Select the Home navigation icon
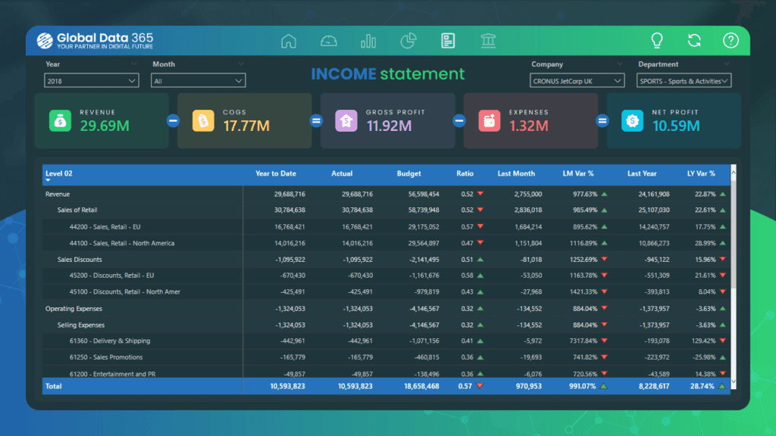This screenshot has width=776, height=436. coord(288,41)
